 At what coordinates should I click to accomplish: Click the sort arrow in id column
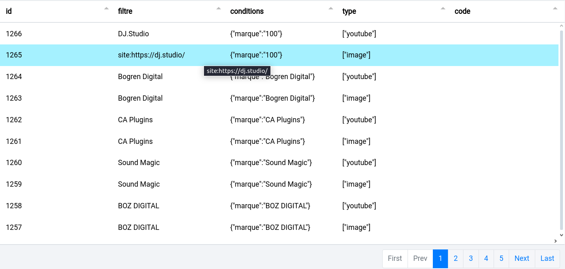(106, 9)
